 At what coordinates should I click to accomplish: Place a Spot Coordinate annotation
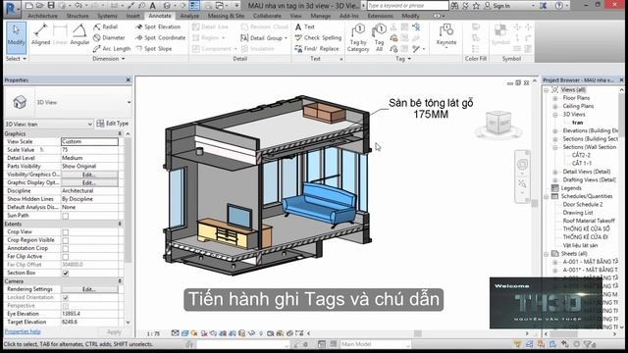160,37
